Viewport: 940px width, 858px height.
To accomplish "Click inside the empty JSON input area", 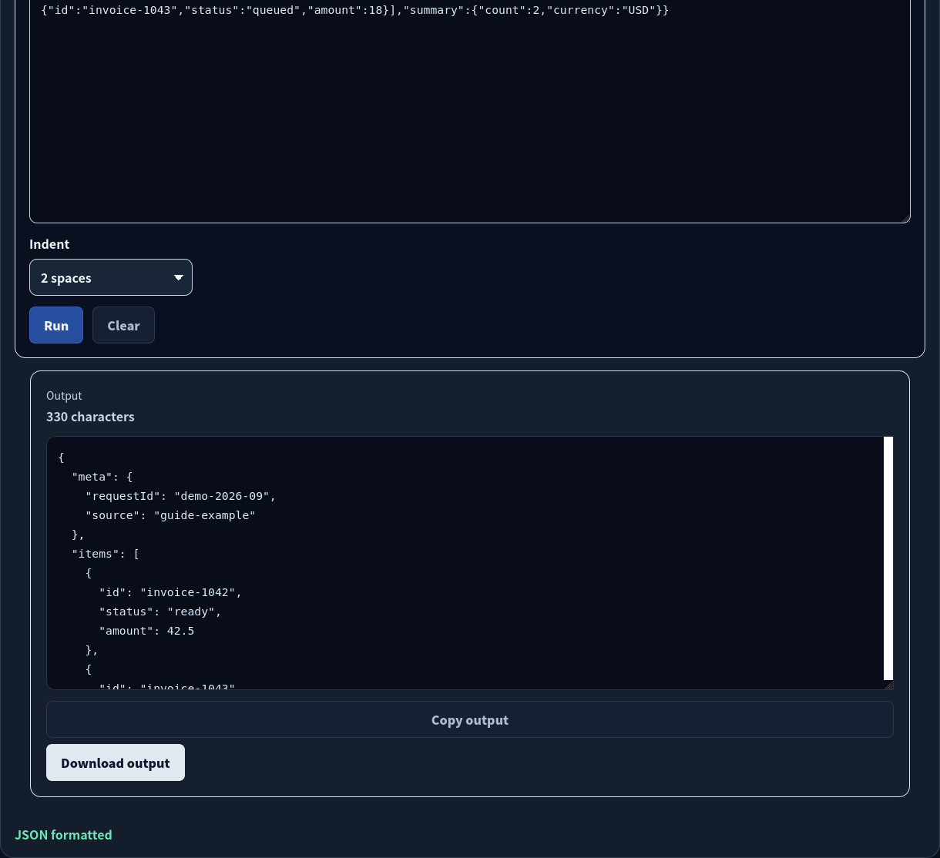I will tap(470, 123).
